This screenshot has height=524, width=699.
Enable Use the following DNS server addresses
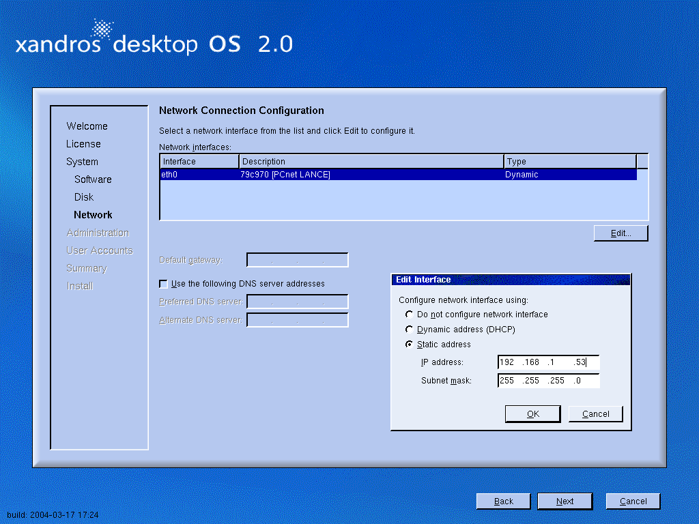pos(163,284)
